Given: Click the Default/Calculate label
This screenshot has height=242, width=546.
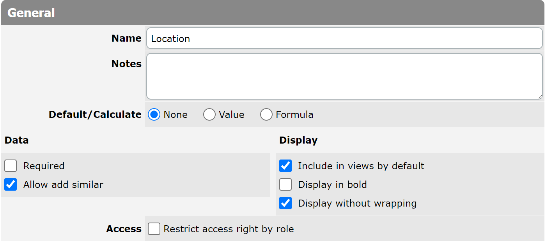Looking at the screenshot, I should pyautogui.click(x=95, y=114).
